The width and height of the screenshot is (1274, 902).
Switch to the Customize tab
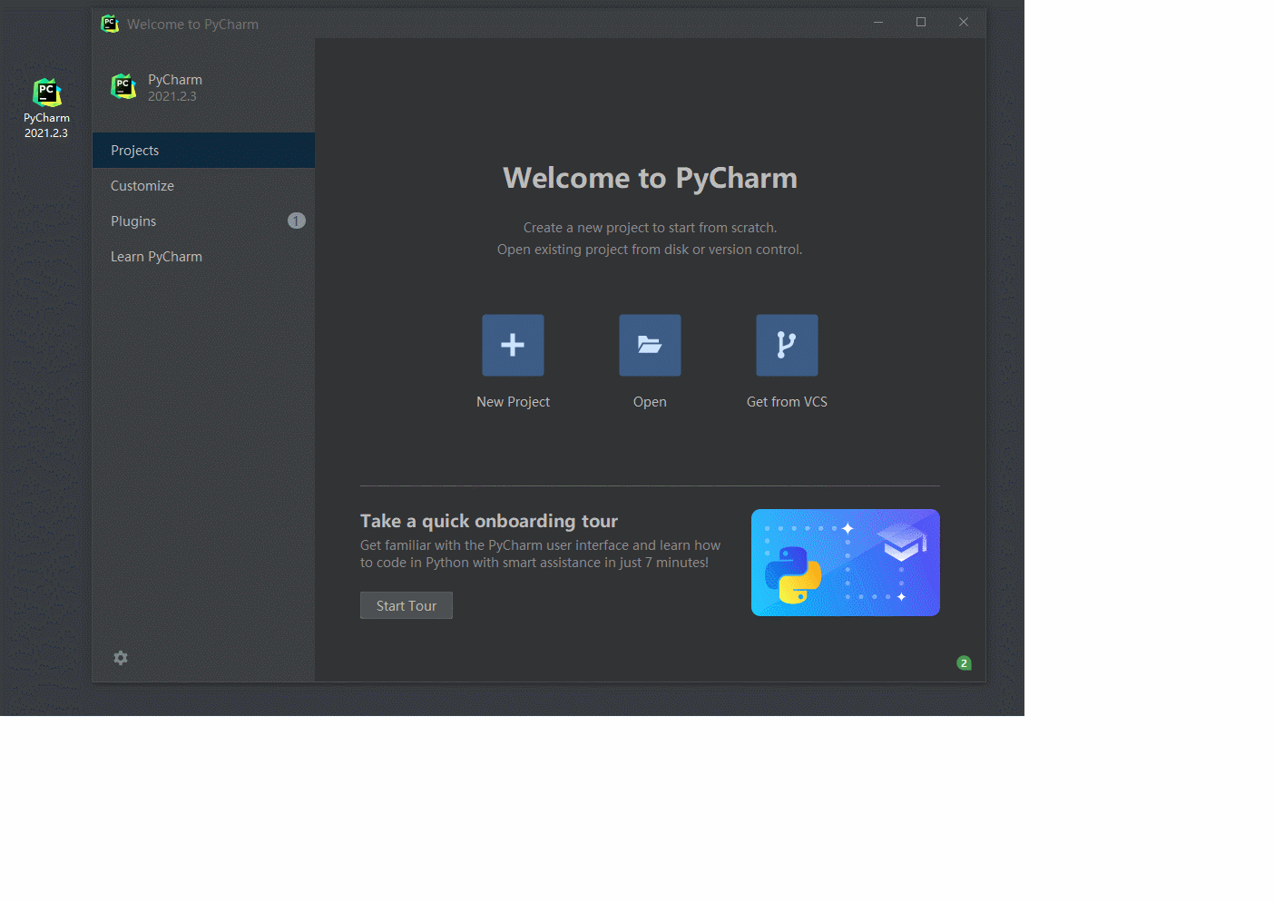point(203,186)
